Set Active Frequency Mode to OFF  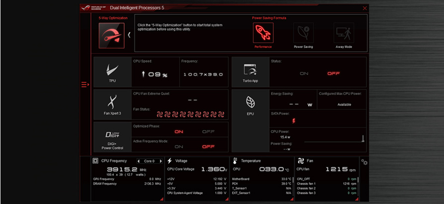pos(208,147)
